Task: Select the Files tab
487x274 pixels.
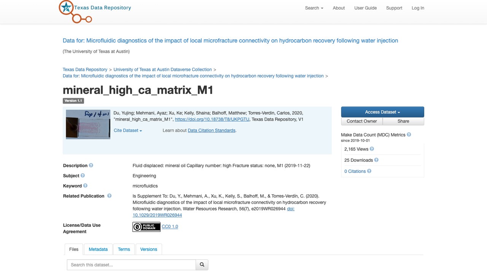Action: coord(74,249)
